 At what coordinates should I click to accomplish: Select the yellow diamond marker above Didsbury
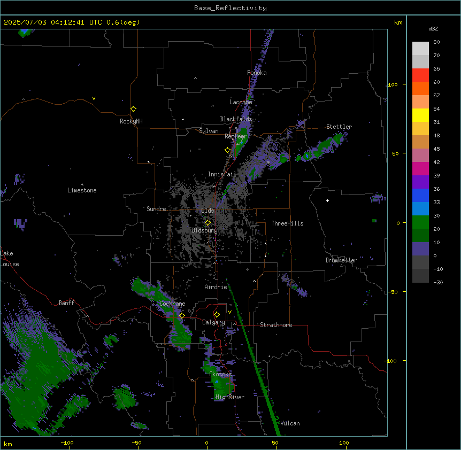[208, 223]
